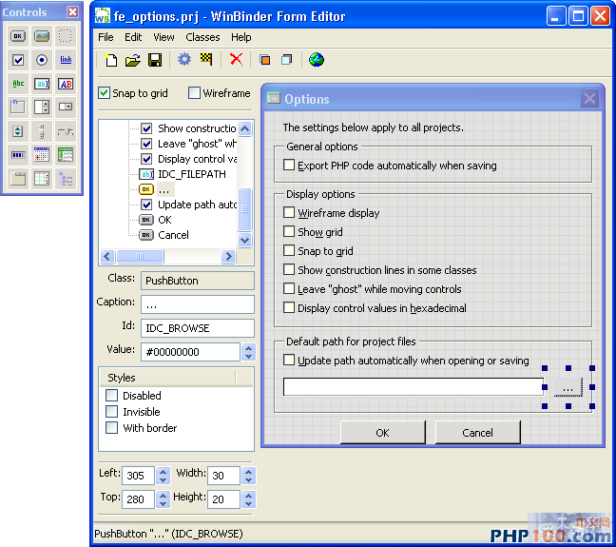Select the Frame control in Controls palette
The width and height of the screenshot is (616, 547).
pos(18,107)
